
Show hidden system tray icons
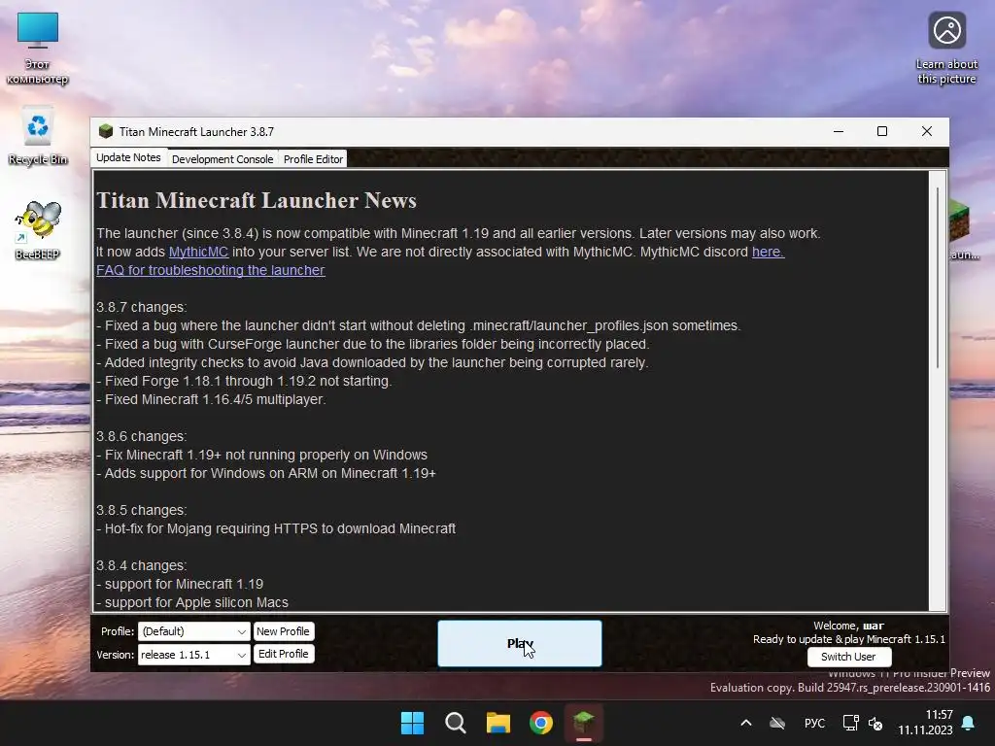point(746,723)
